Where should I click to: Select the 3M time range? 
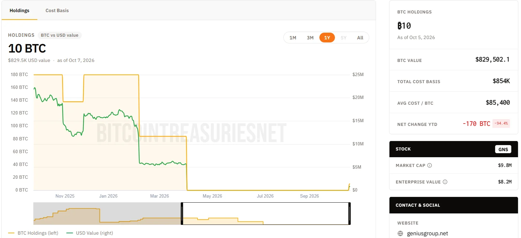point(310,38)
